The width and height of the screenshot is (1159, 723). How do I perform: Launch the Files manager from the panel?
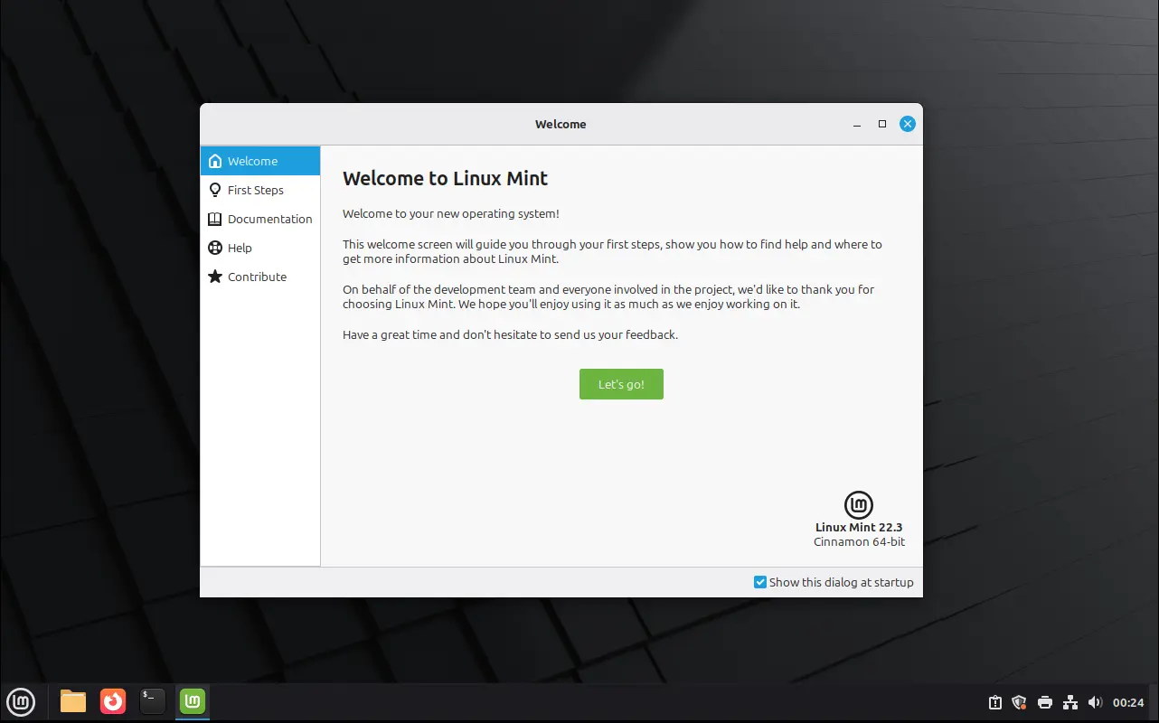click(73, 701)
